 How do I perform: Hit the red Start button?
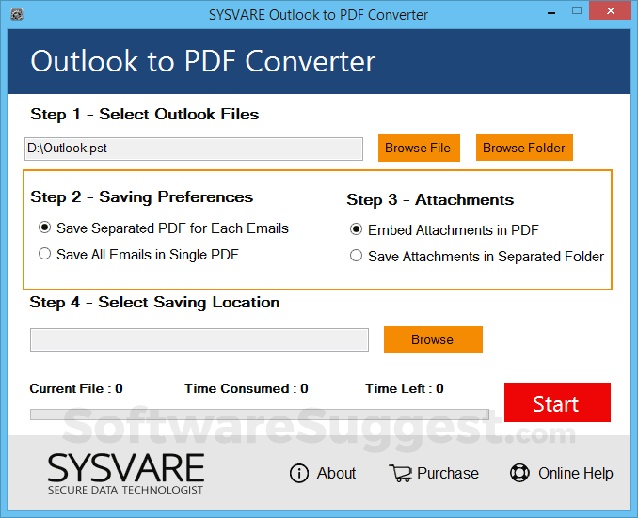coord(557,403)
